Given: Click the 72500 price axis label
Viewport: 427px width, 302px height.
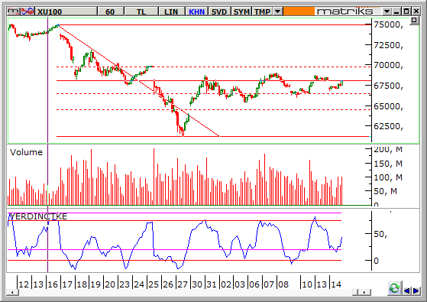Looking at the screenshot, I should coord(388,45).
